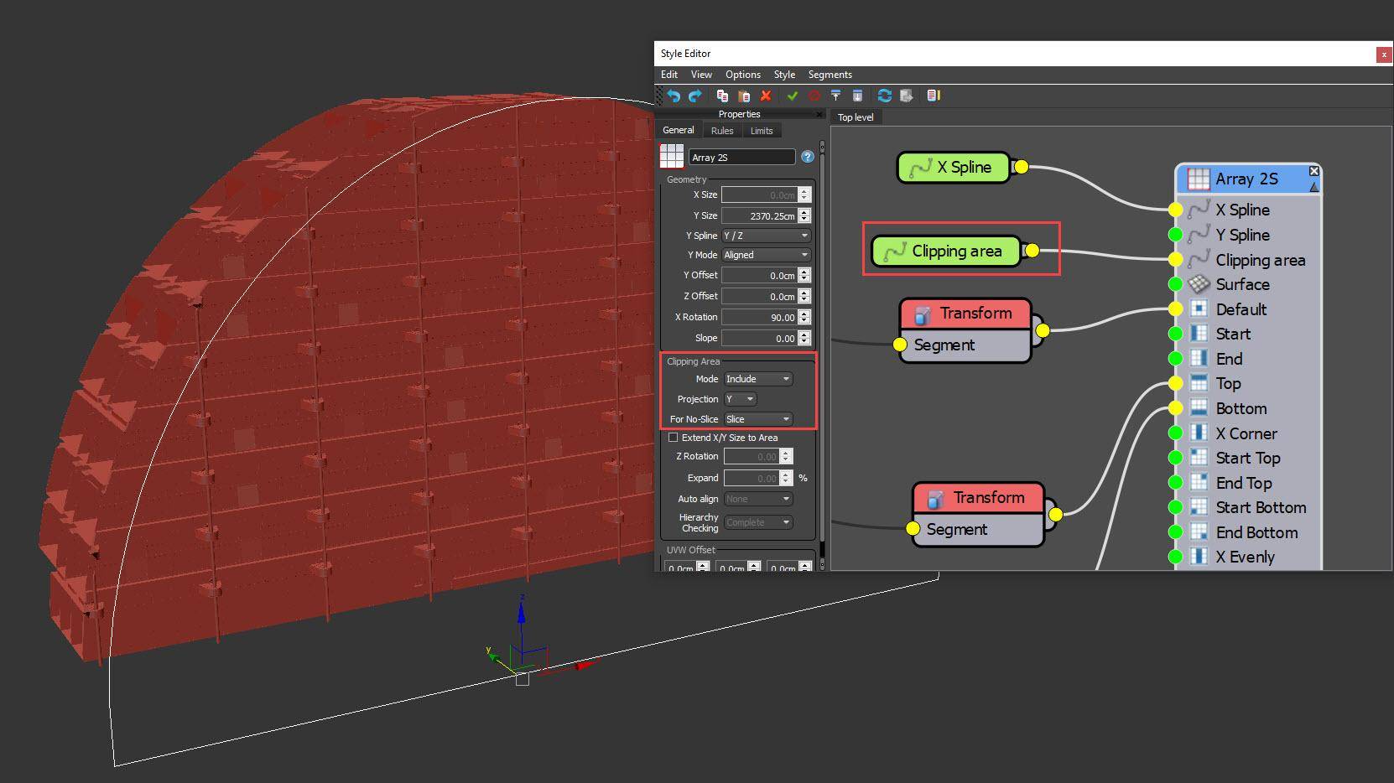
Task: Delete selected node with red X icon
Action: tap(765, 95)
